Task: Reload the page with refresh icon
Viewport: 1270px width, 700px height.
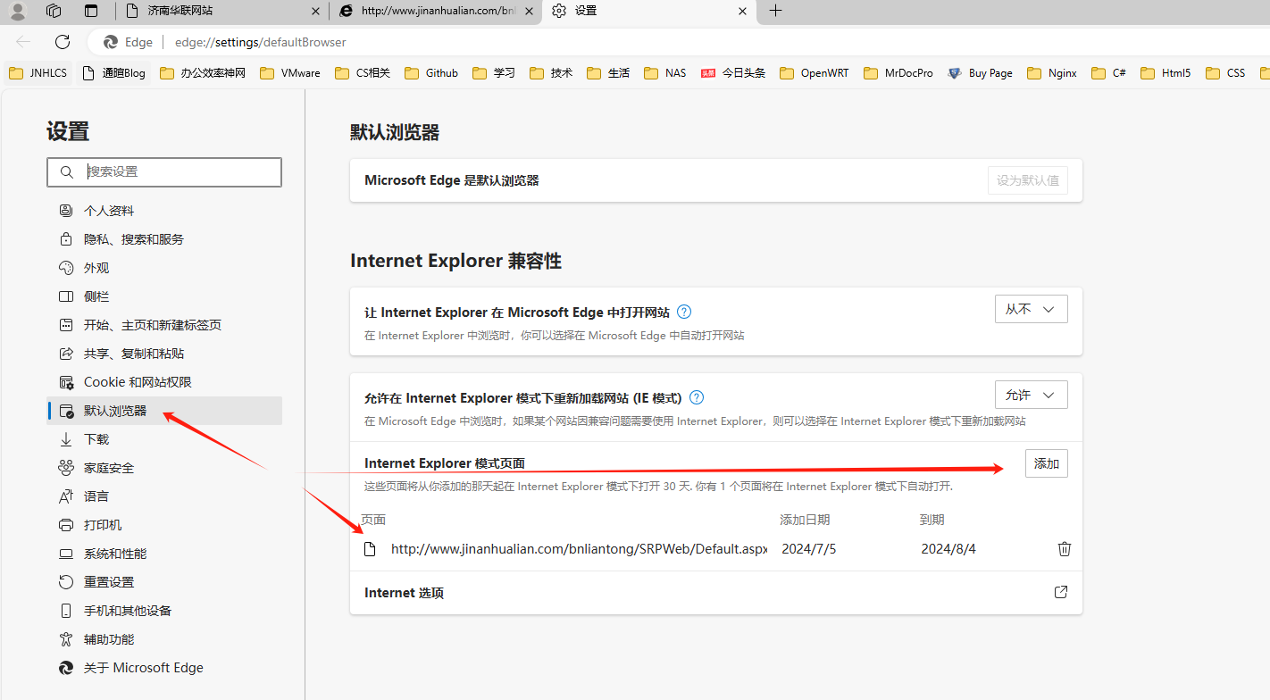Action: 63,42
